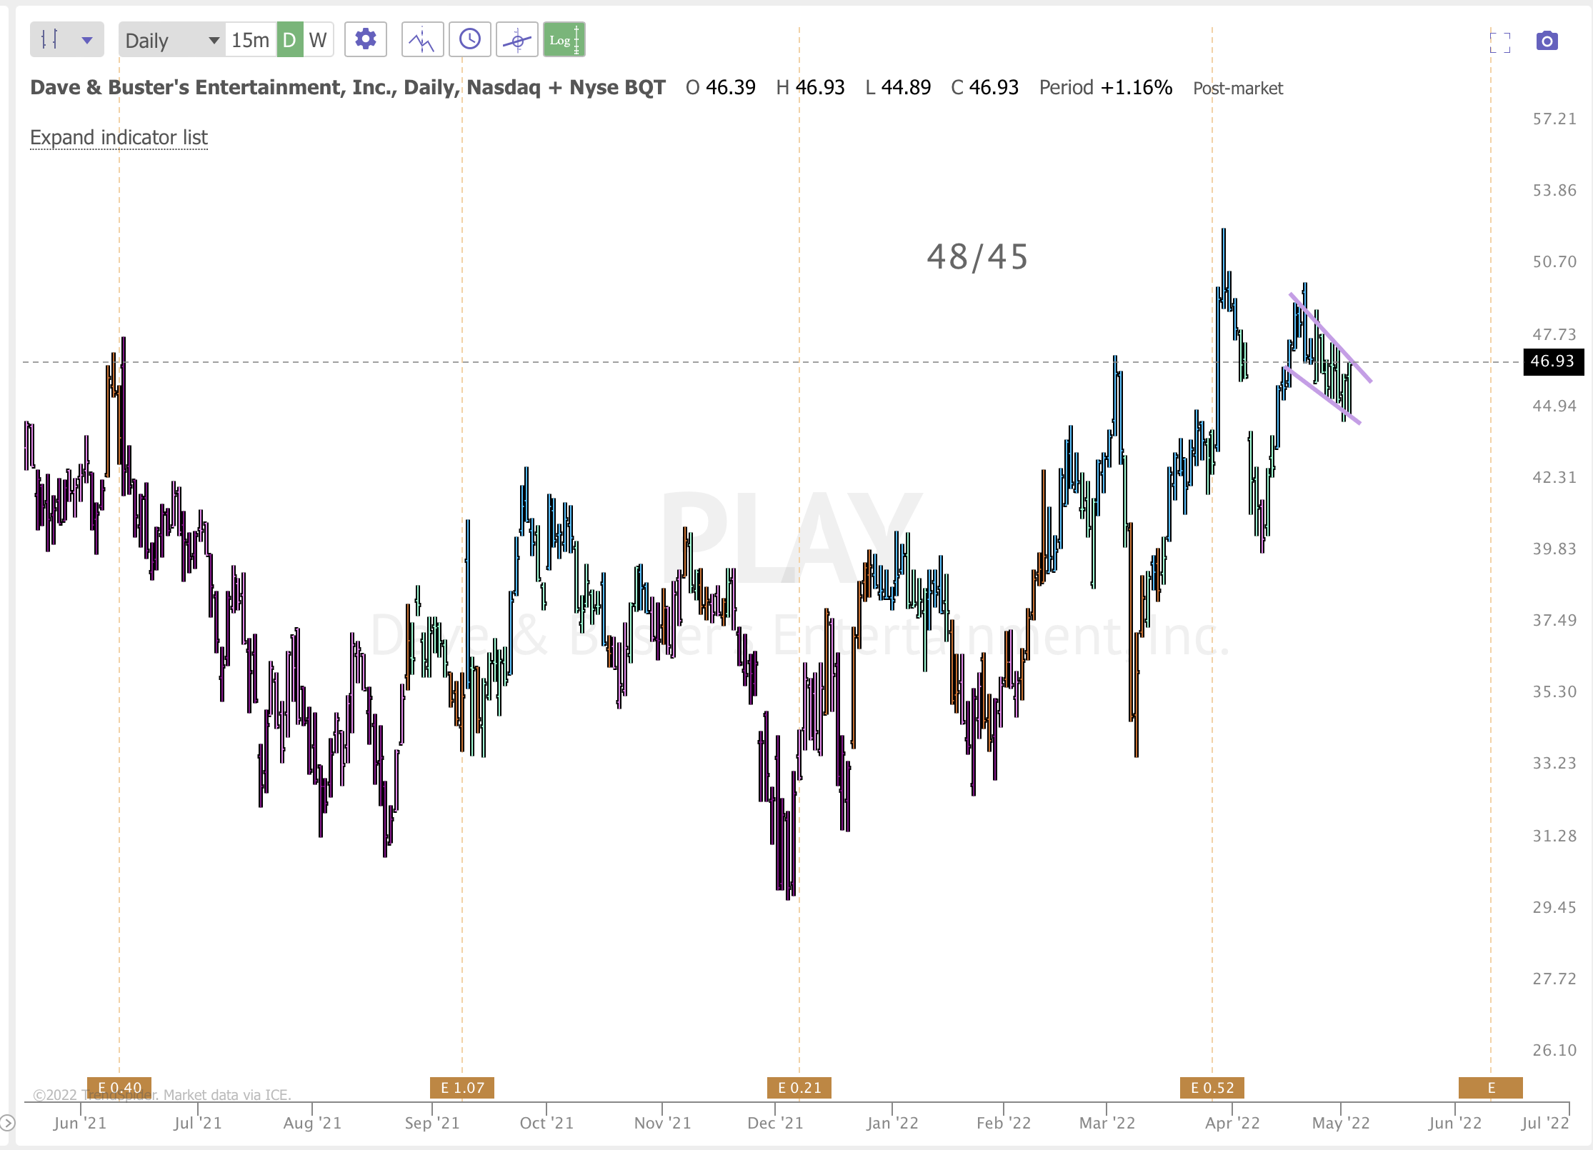This screenshot has width=1593, height=1150.
Task: Open the time axis clock tool
Action: 470,39
